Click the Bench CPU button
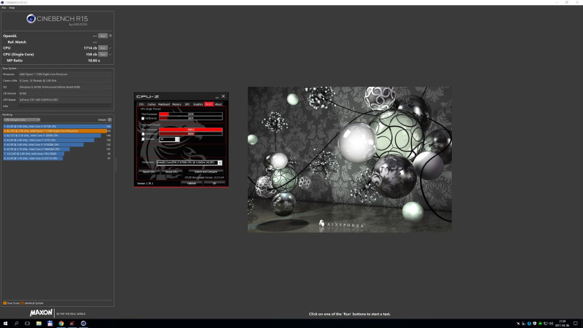 [149, 172]
